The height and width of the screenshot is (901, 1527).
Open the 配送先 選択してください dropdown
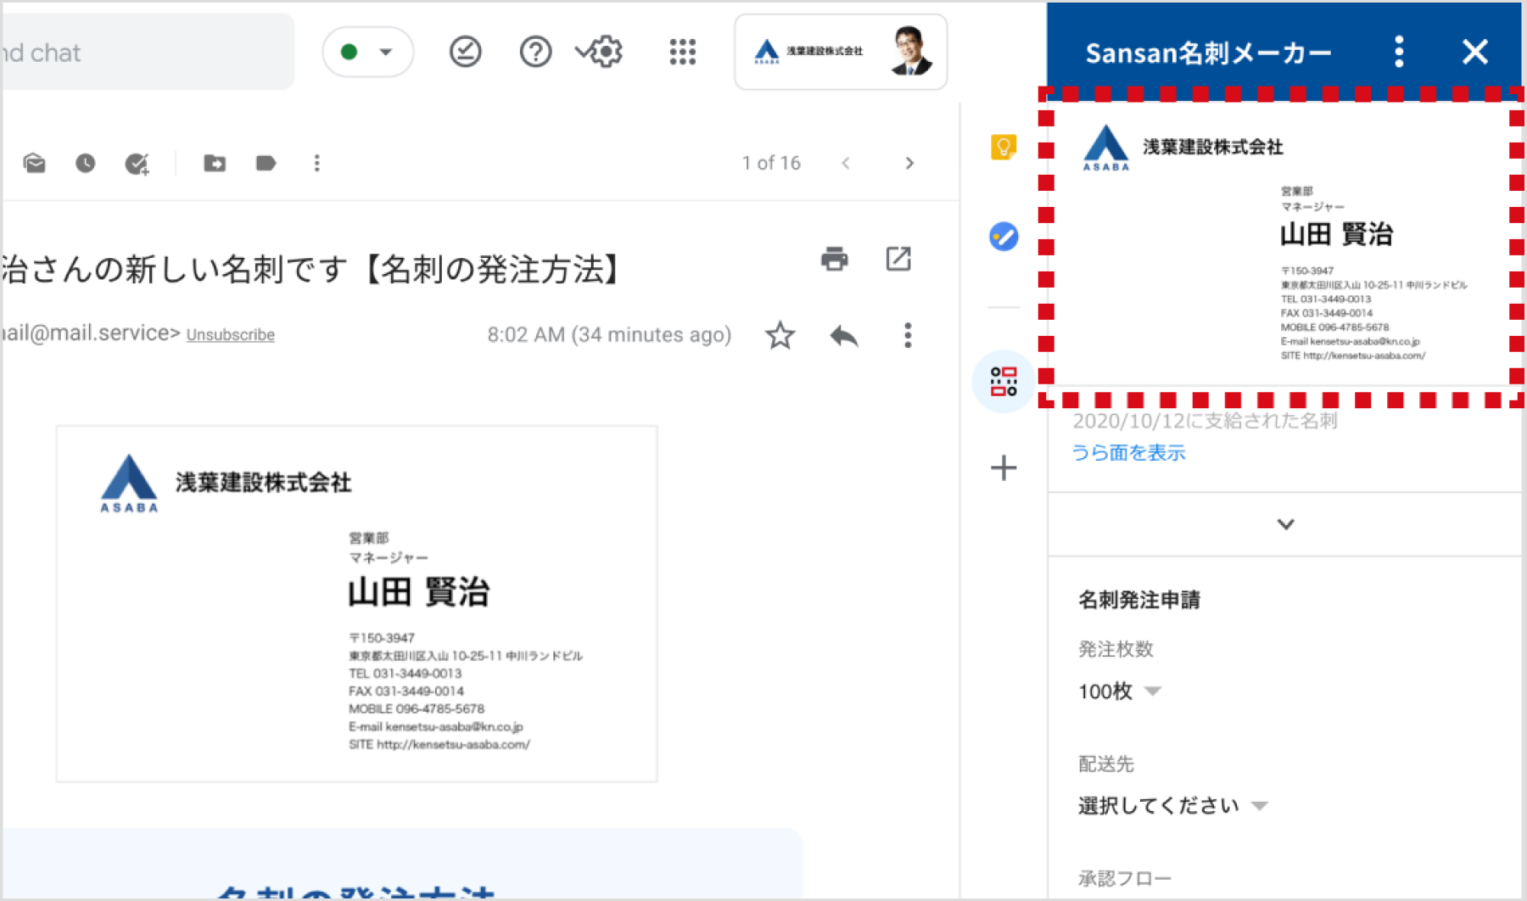click(x=1173, y=805)
